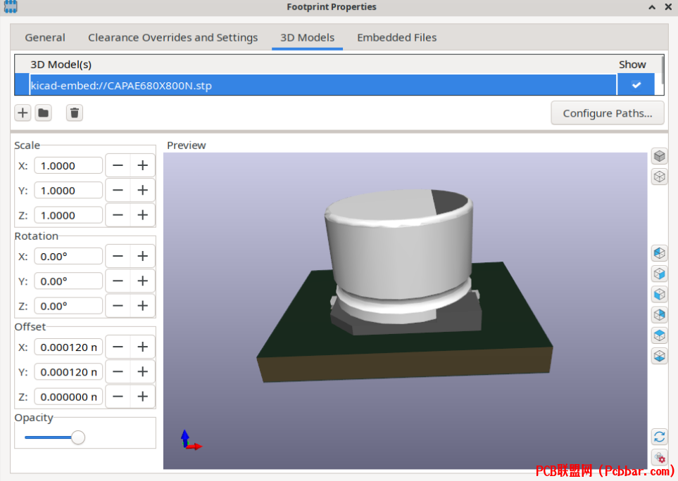Click the solid gray cube projection icon
Screen dimensions: 678x481
659,156
